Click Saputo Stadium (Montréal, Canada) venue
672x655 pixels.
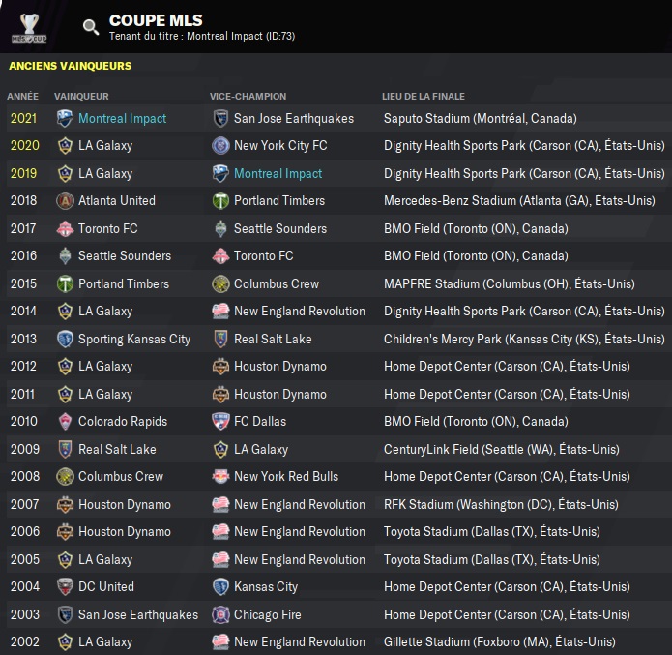(480, 118)
